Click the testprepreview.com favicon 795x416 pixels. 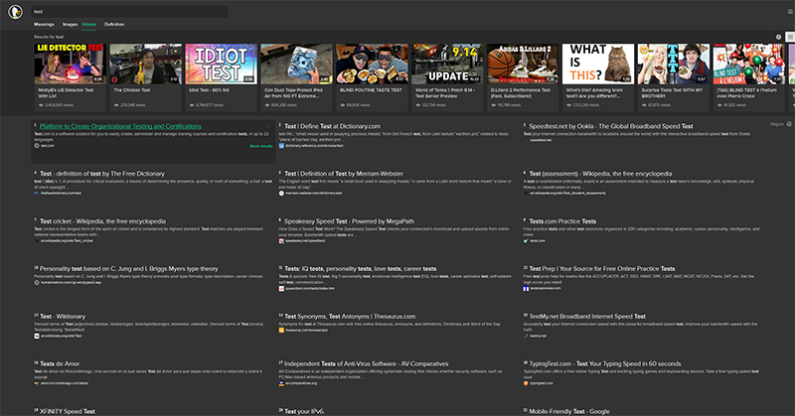pos(526,288)
